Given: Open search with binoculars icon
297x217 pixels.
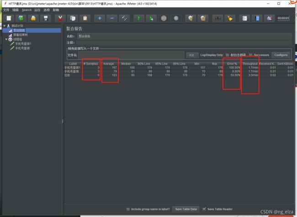Looking at the screenshot, I should tap(217, 18).
